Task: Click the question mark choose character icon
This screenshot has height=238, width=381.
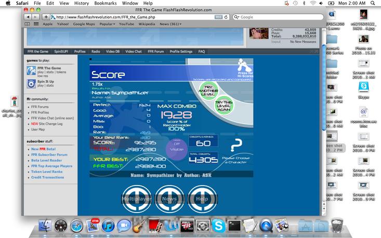Action: (x=236, y=146)
